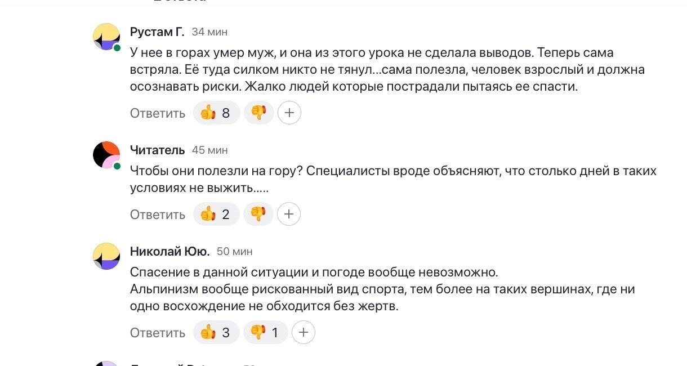
Task: Open Рустам Г.'s profile avatar
Action: [x=106, y=37]
